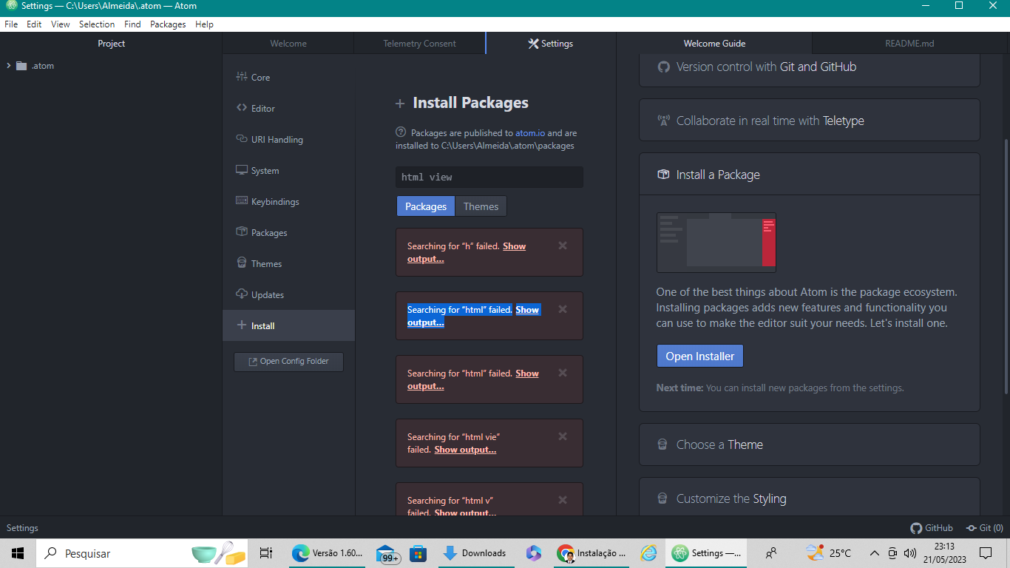The height and width of the screenshot is (568, 1010).
Task: Click the package installer preview thumbnail
Action: pyautogui.click(x=716, y=243)
